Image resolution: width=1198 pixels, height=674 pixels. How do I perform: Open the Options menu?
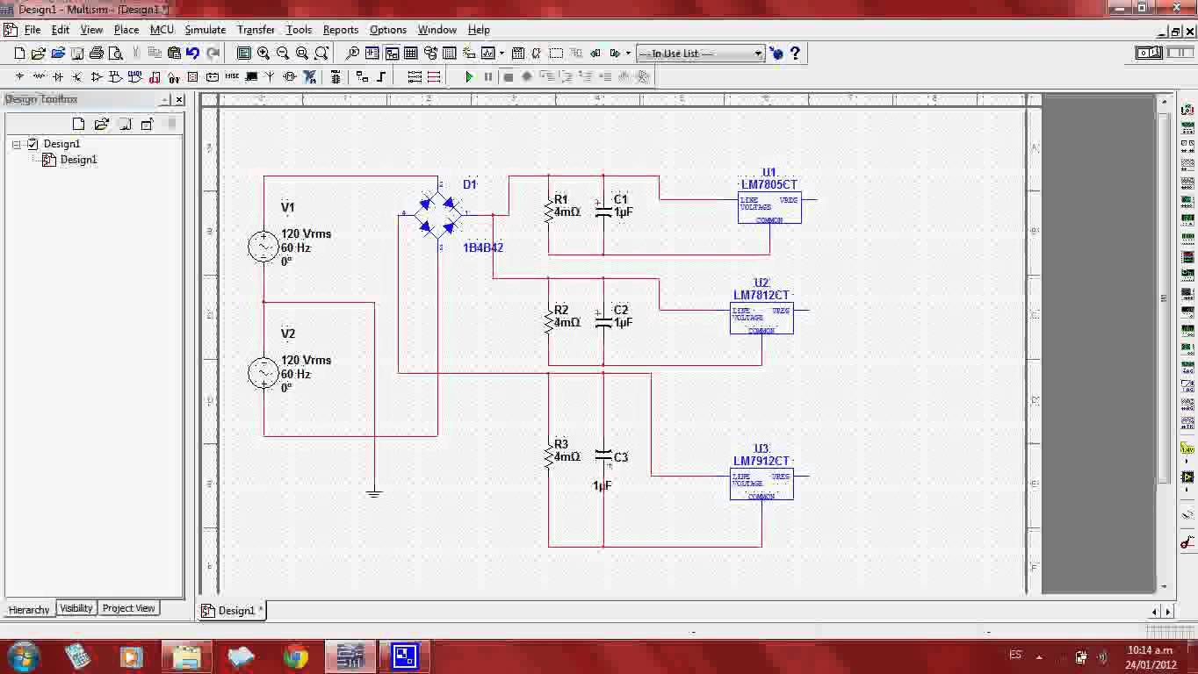coord(388,30)
